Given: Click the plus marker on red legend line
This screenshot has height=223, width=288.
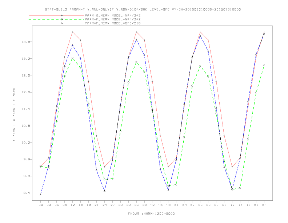Looking at the screenshot, I should click(62, 15).
